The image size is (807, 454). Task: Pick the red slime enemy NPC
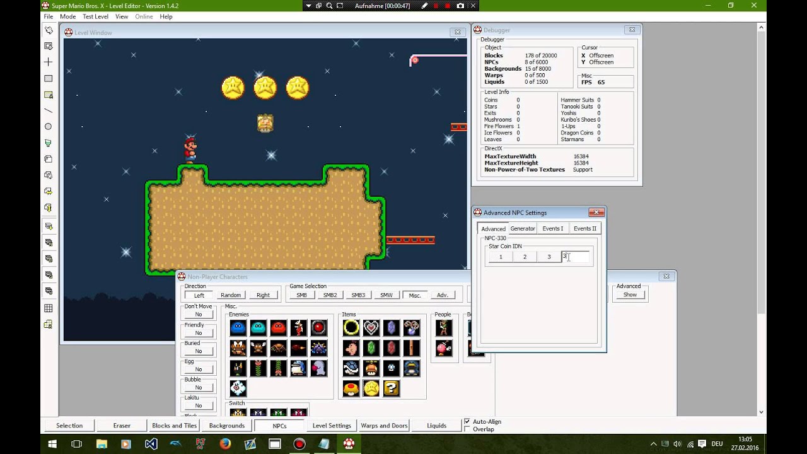click(278, 327)
